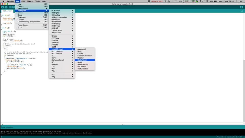The image size is (245, 138).
Task: Open the Autoscroll LiquidCrystal example
Action: click(x=85, y=49)
